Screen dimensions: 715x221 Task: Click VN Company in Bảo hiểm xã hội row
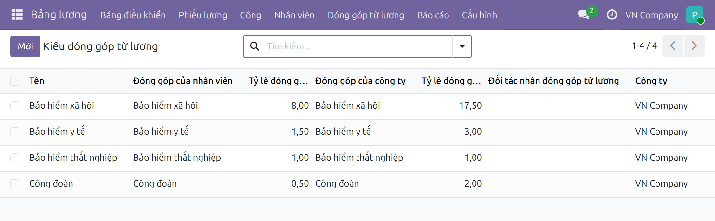(x=661, y=106)
